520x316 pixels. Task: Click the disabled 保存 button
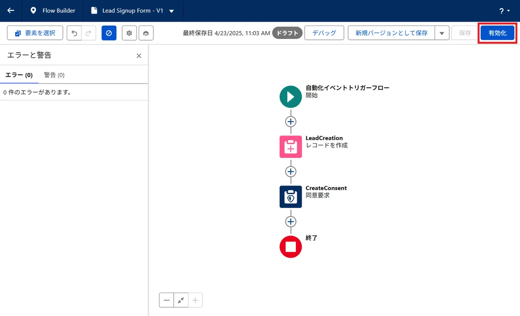[465, 33]
